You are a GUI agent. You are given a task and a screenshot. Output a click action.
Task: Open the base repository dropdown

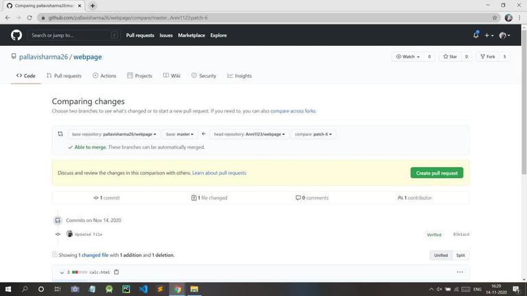(114, 134)
